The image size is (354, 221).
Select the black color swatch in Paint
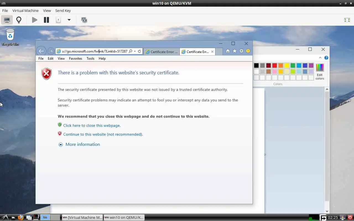pyautogui.click(x=256, y=65)
